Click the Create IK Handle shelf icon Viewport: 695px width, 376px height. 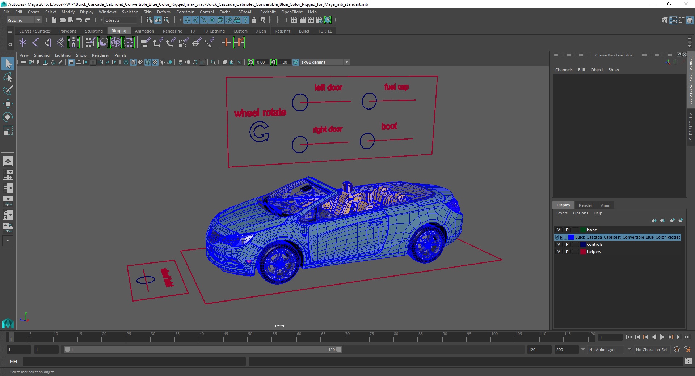48,43
